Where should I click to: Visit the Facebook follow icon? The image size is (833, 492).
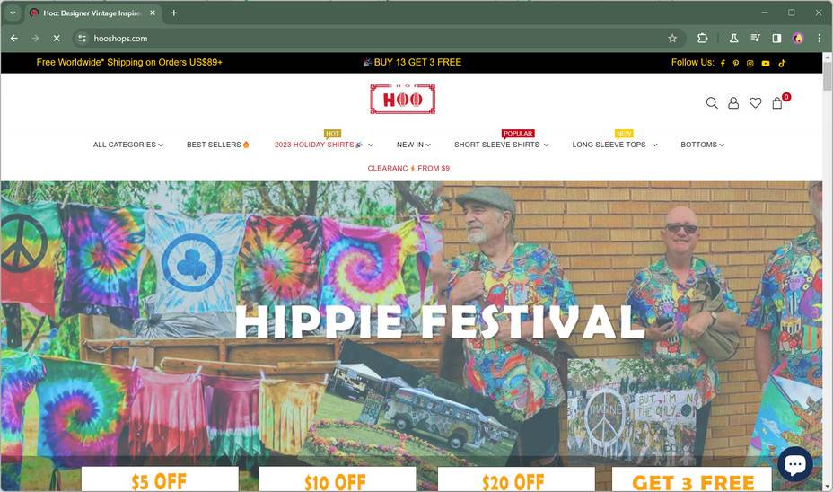(x=723, y=63)
